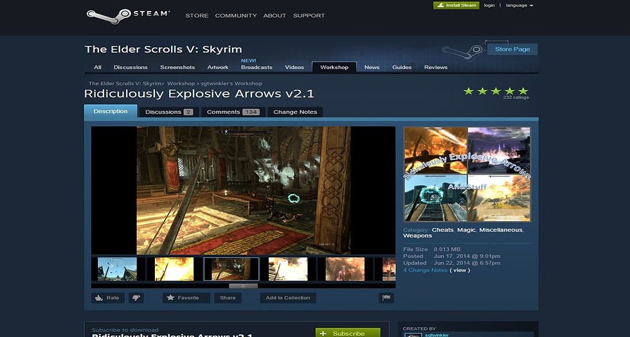Click the Miscellaneous category link
Viewport: 630px width, 337px height.
[501, 230]
